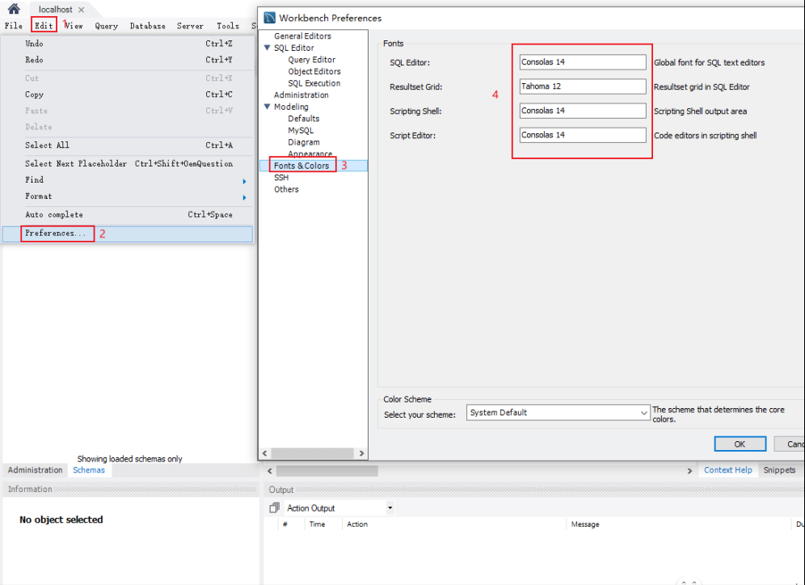Screen dimensions: 805x585
Task: Click the copy icon in Output panel
Action: tap(275, 508)
